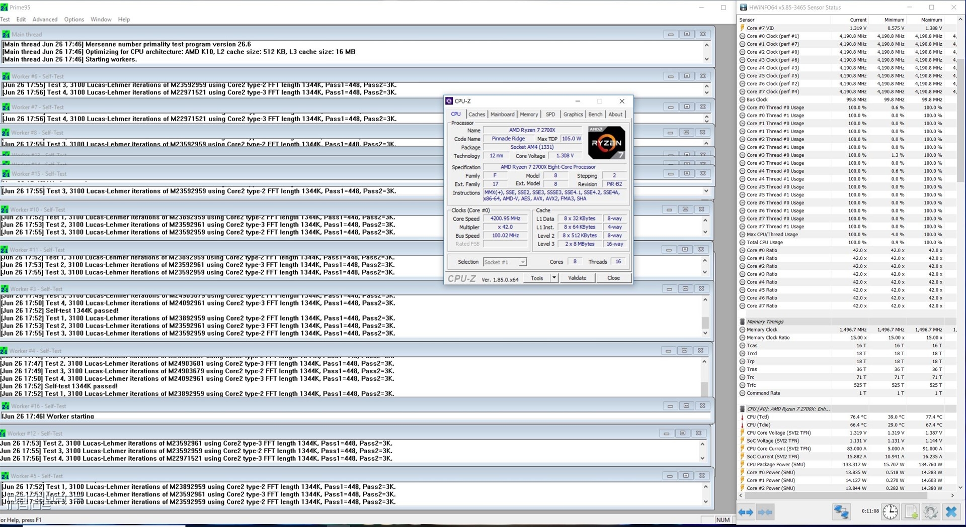Expand HWiNFO columns with the outward arrows button
Screen dimensions: 966x527
click(746, 512)
